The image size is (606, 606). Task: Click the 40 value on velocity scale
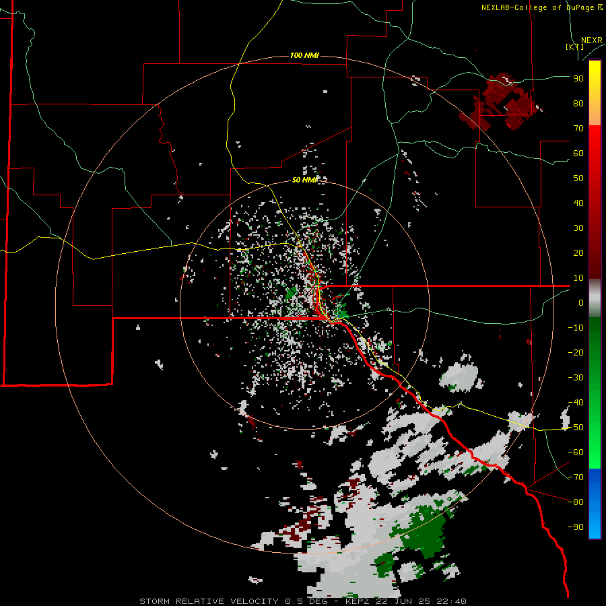coord(578,203)
